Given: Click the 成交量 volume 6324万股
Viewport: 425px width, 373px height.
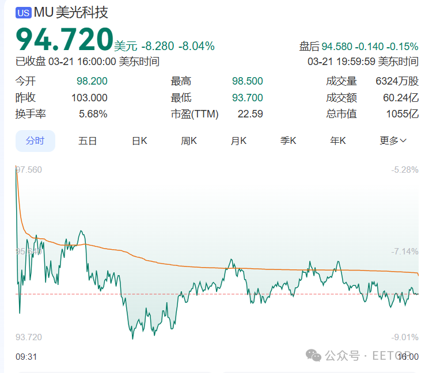Looking at the screenshot, I should pyautogui.click(x=397, y=81).
